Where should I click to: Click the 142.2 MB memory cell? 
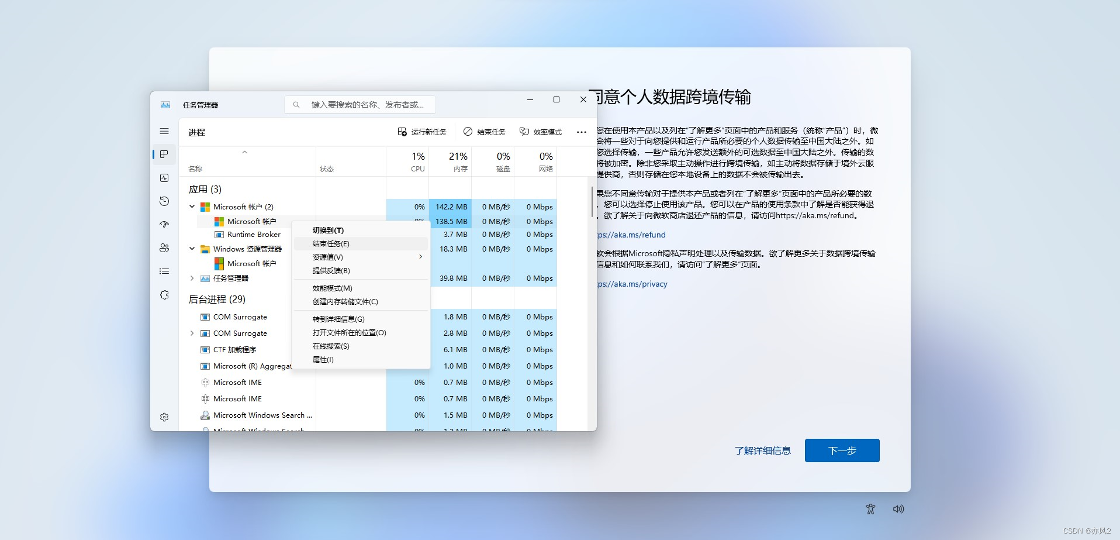tap(450, 207)
